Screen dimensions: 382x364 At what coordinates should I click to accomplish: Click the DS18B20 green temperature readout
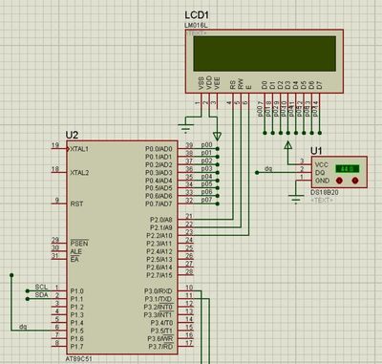[x=348, y=168]
